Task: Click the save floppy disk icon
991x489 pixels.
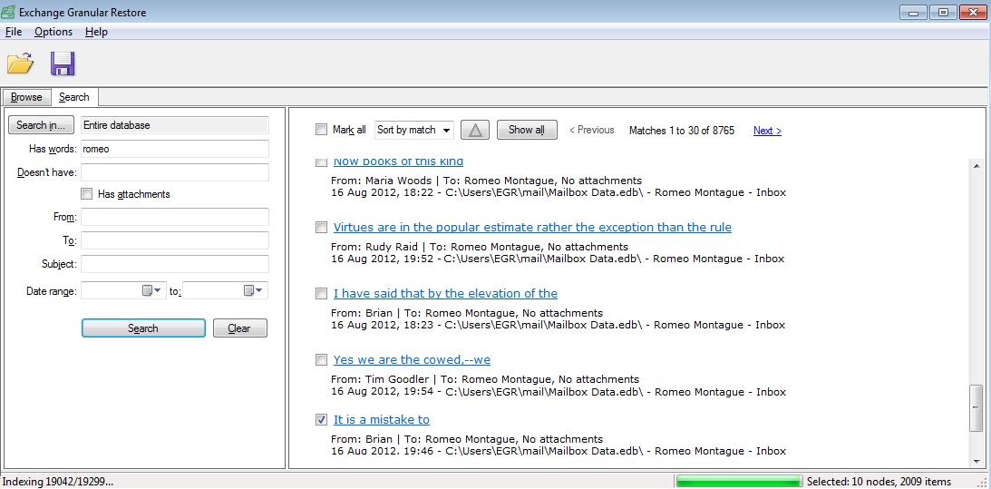Action: pyautogui.click(x=63, y=64)
